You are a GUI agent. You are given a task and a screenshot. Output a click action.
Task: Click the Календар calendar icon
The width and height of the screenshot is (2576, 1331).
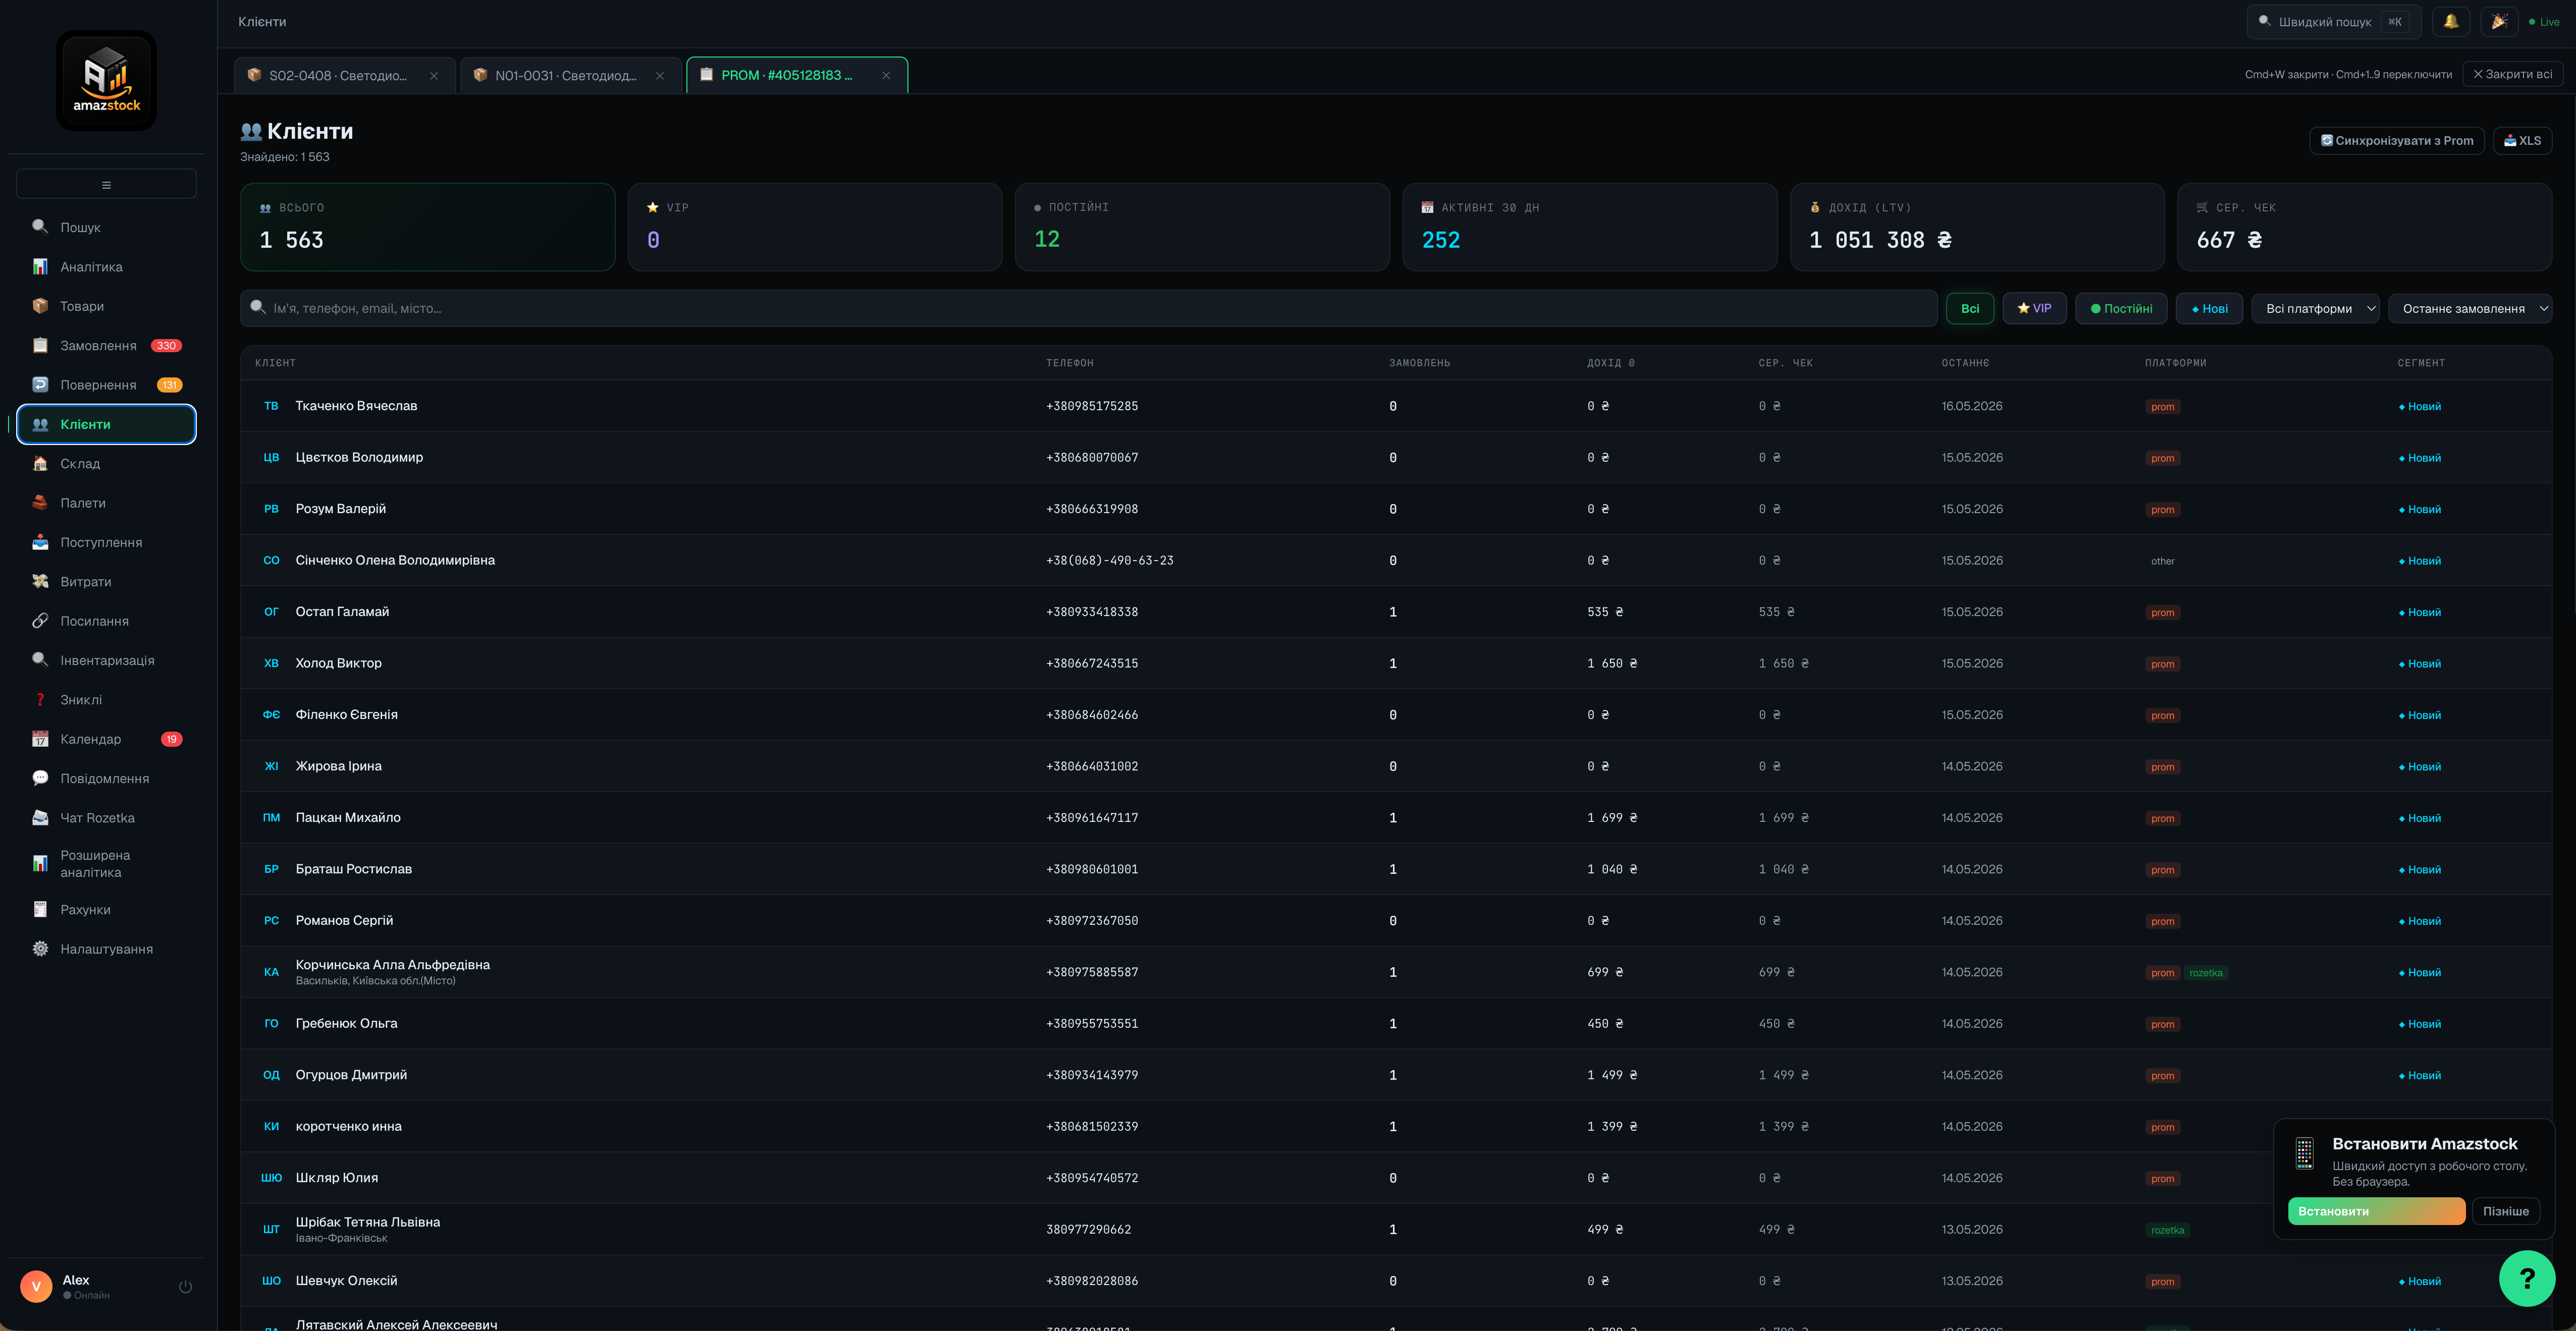point(40,739)
